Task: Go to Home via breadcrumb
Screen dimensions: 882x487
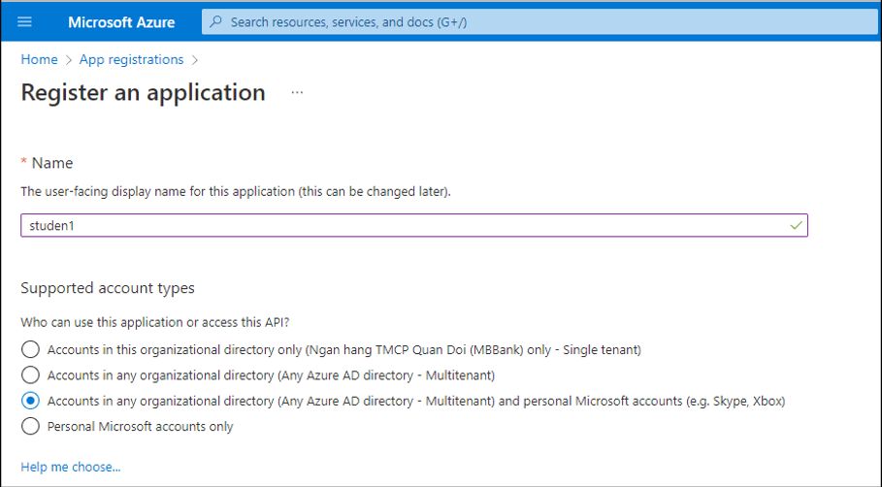Action: click(39, 60)
